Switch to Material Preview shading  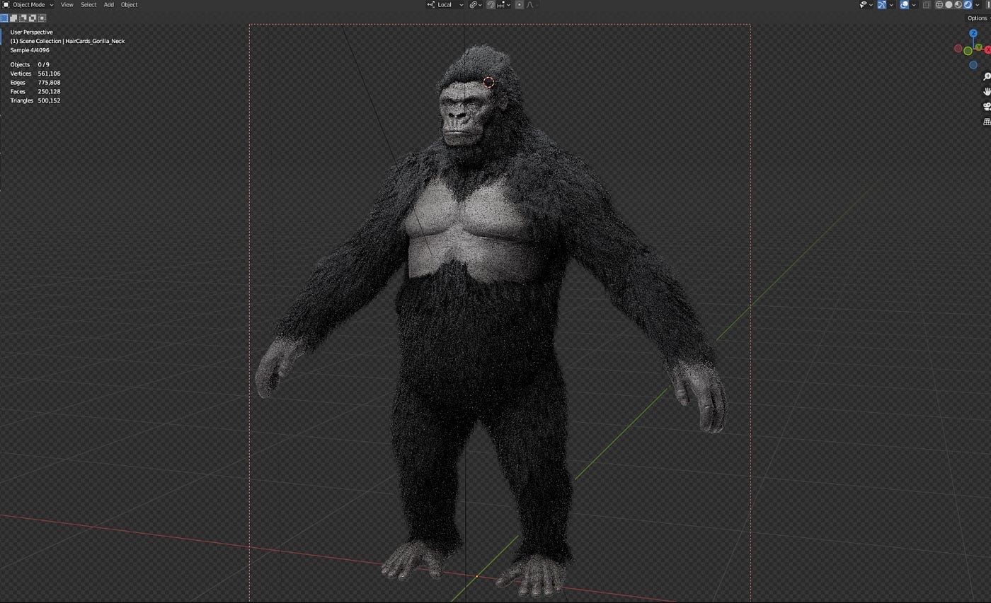tap(958, 5)
